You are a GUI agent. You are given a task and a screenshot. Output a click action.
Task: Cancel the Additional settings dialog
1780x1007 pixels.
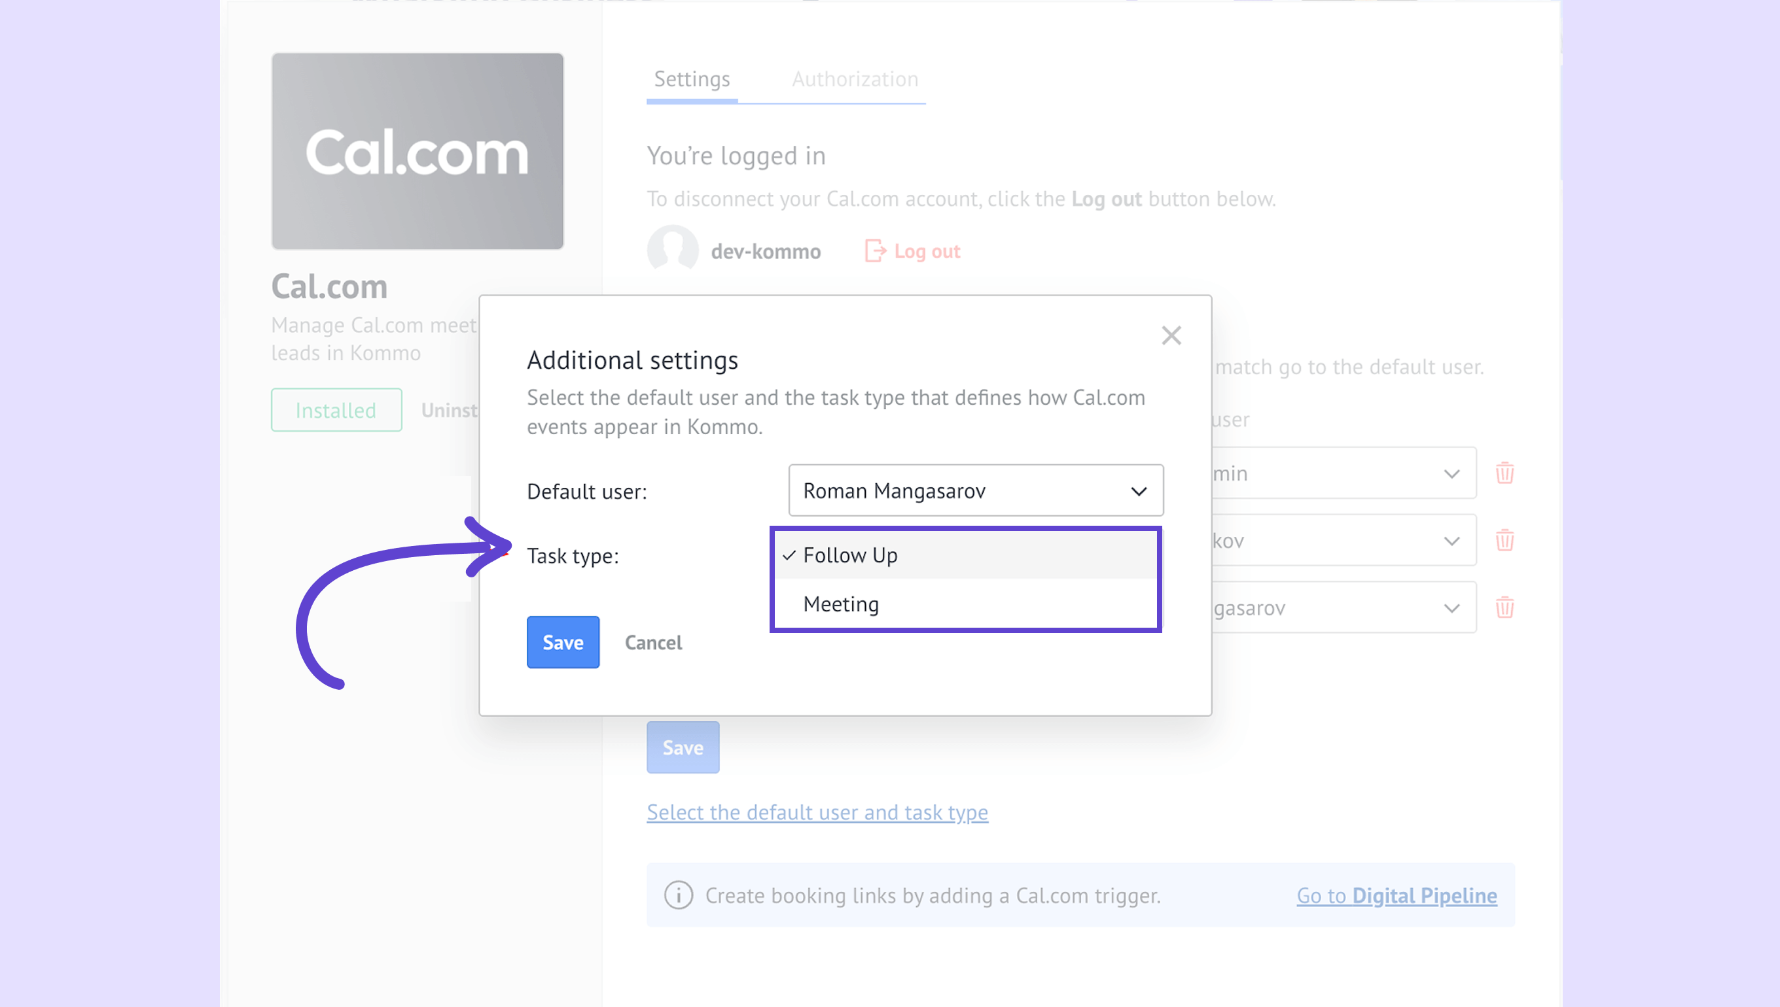pyautogui.click(x=653, y=643)
